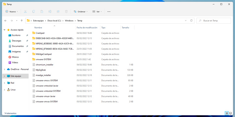Go up one folder level arrow
The height and width of the screenshot is (117, 235).
22,20
